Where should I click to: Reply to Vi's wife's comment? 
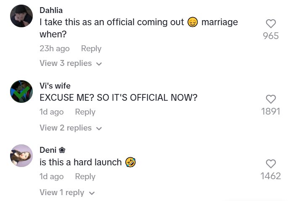tap(85, 112)
